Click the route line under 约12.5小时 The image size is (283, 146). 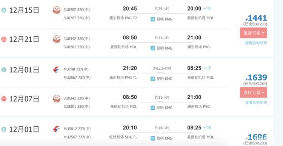(160, 73)
